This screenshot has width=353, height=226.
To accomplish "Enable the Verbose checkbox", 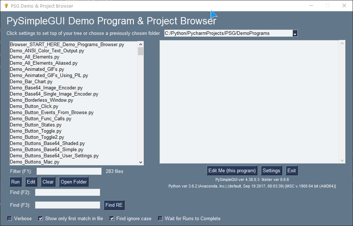I will click(x=9, y=218).
